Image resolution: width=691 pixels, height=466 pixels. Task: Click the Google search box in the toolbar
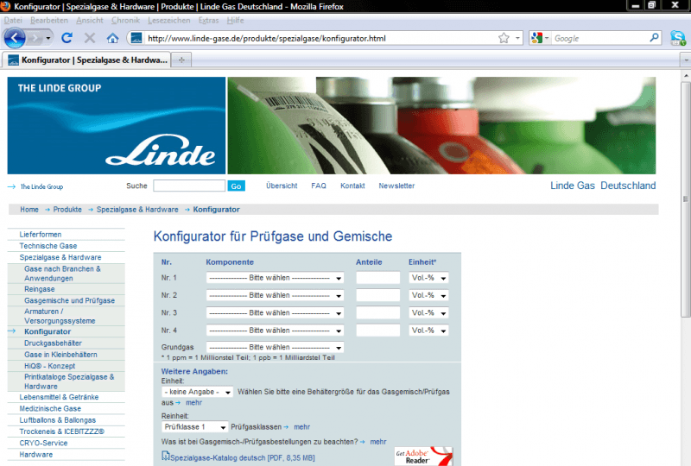(x=599, y=38)
